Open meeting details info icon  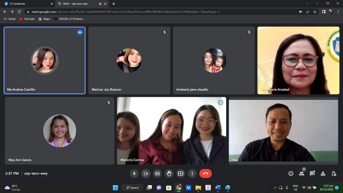click(x=291, y=174)
